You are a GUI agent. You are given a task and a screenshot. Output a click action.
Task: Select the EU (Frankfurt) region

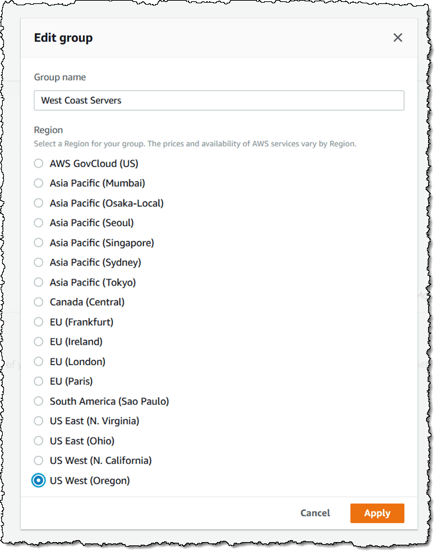pos(38,322)
